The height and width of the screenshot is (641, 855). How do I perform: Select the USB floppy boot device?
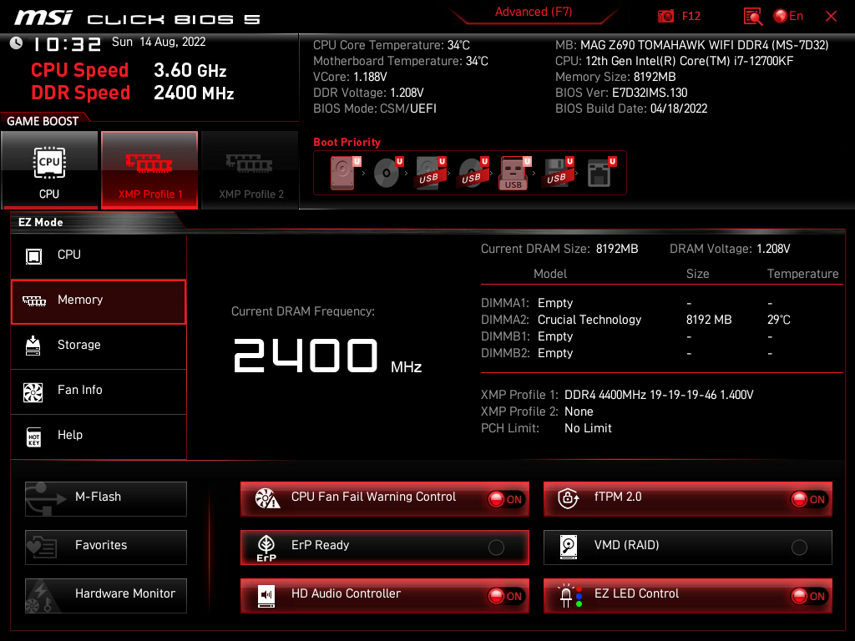point(558,173)
